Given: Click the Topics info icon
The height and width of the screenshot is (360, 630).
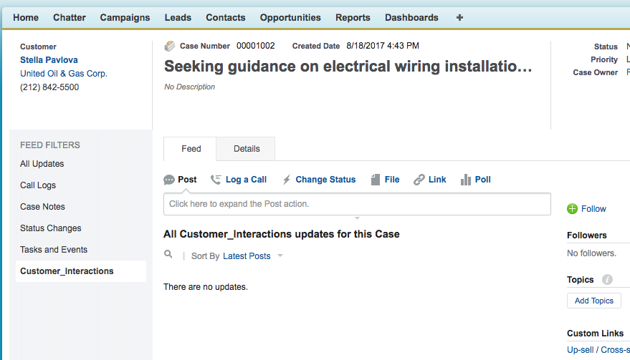Looking at the screenshot, I should point(607,280).
